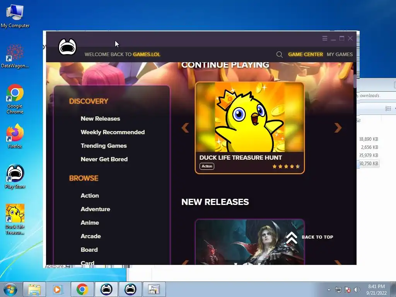Screen dimensions: 396x297
Task: Click the DUCK LIFE TREASURE HUNT title
Action: (x=241, y=158)
